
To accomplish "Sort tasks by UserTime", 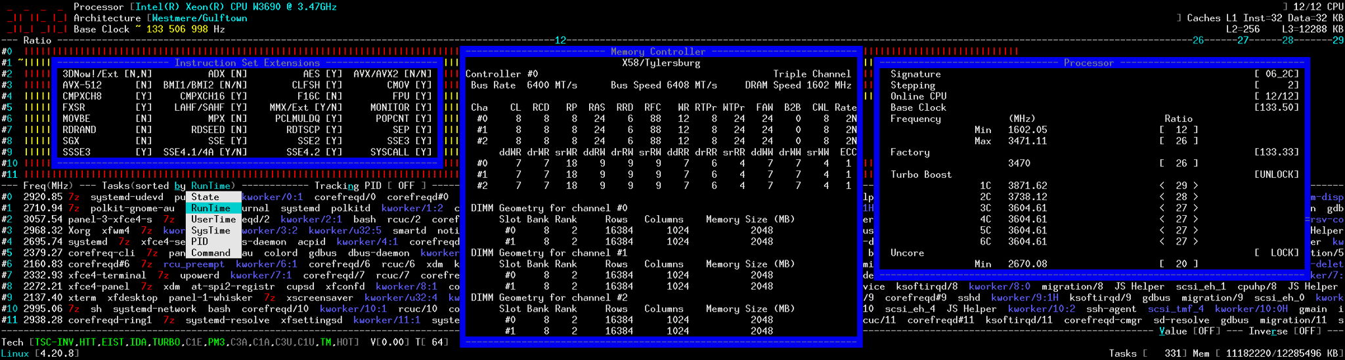I will click(213, 219).
